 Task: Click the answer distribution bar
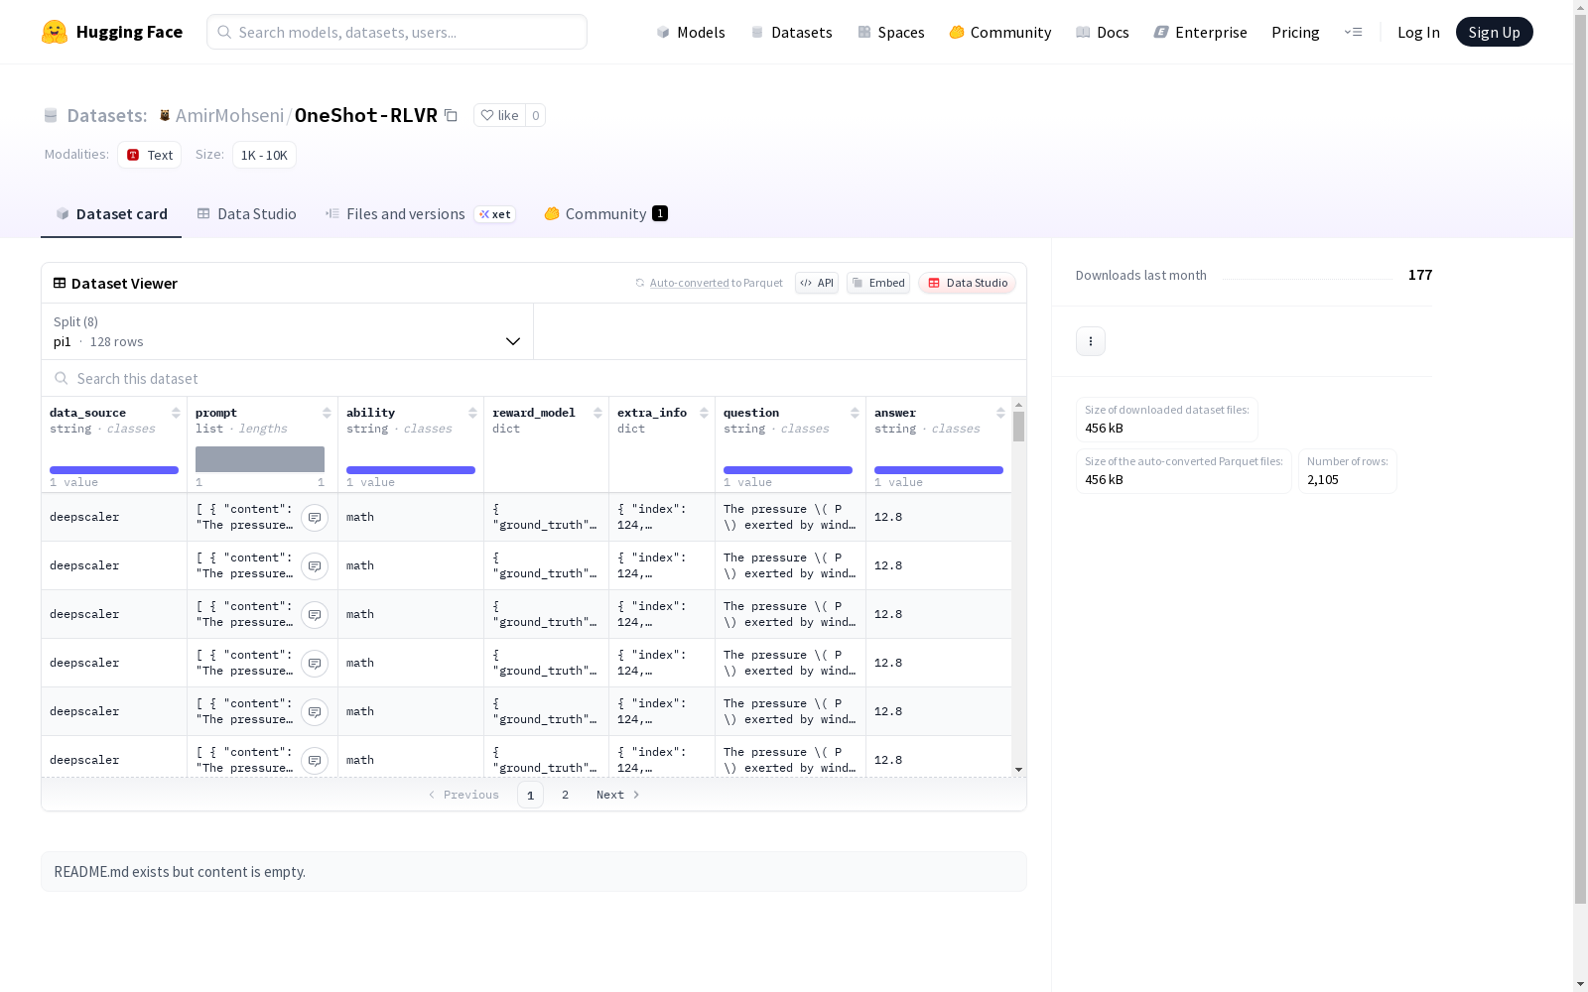click(939, 470)
